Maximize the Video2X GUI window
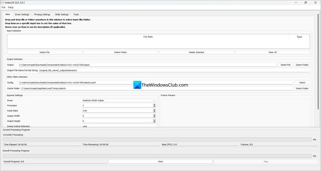This screenshot has width=321, height=171. coord(306,2)
